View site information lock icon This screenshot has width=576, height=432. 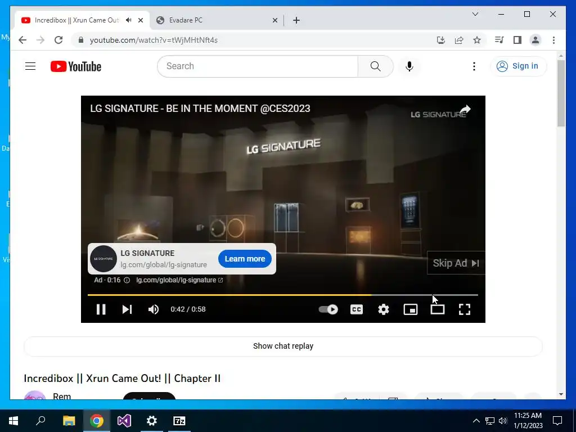click(x=81, y=40)
